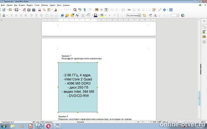The width and height of the screenshot is (207, 129).
Task: Click the Windows Start button
Action: pyautogui.click(x=4, y=126)
